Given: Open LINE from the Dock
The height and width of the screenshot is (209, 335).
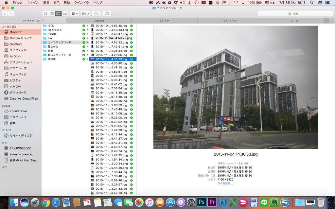Looking at the screenshot, I should [x=264, y=202].
